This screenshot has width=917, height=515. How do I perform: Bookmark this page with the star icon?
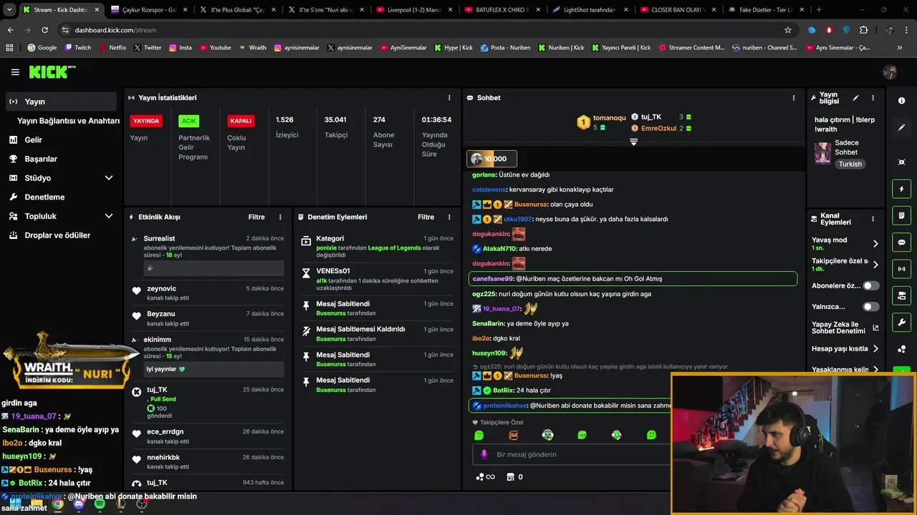pos(788,30)
